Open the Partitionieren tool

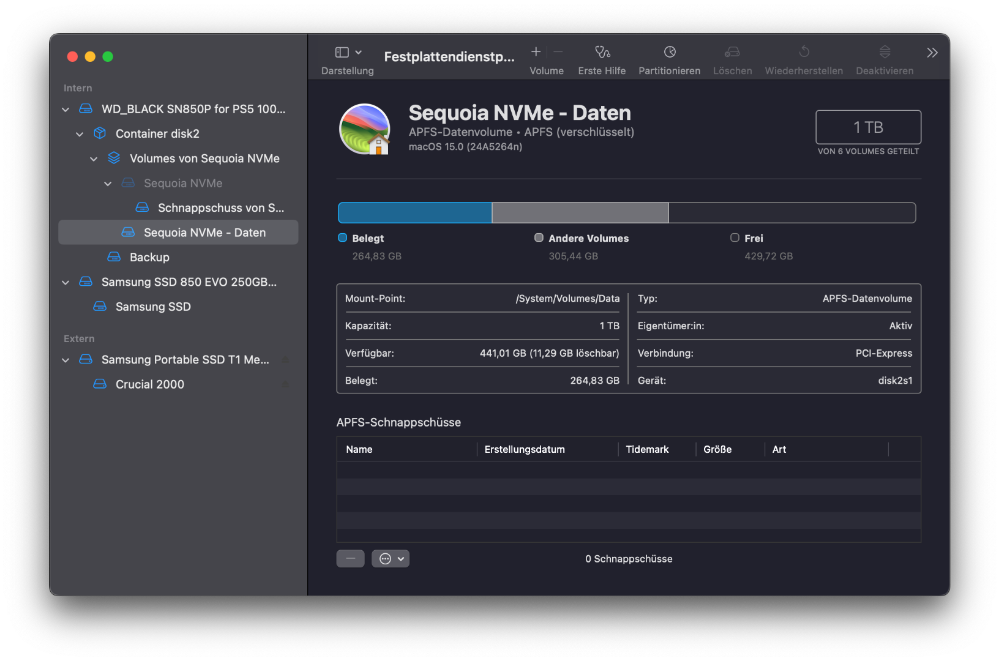670,53
